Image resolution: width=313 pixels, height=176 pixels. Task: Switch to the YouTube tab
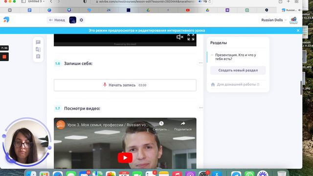[188, 10]
